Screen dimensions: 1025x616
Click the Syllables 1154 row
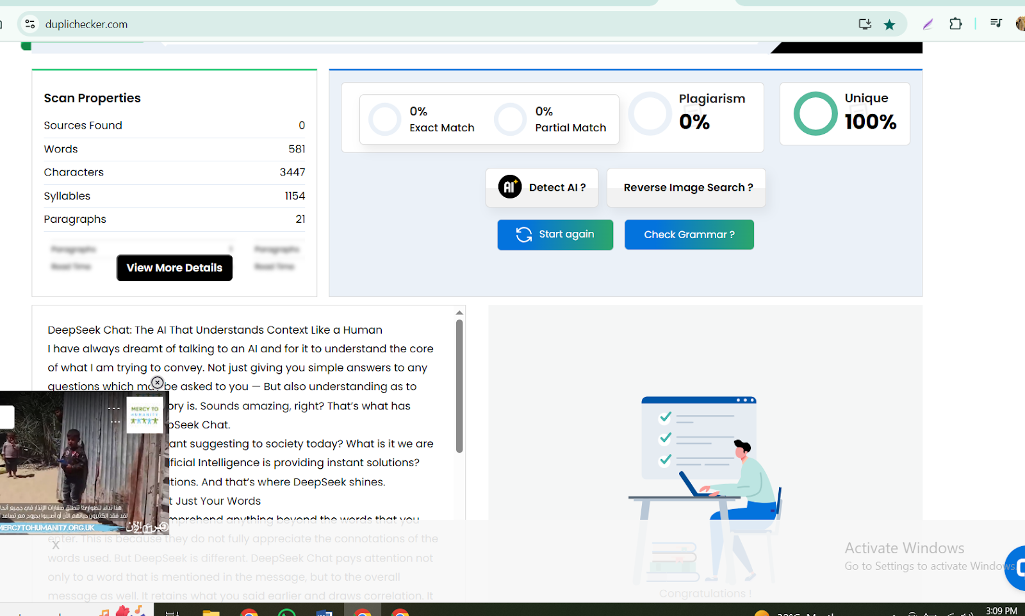[x=174, y=196]
